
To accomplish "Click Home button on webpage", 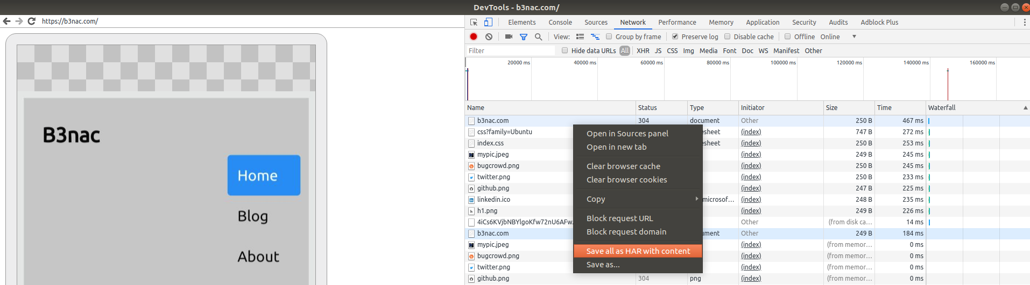I will [264, 176].
